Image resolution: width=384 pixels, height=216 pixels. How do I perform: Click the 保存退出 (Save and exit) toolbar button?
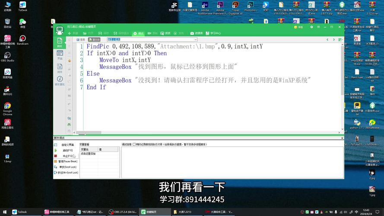[121, 33]
